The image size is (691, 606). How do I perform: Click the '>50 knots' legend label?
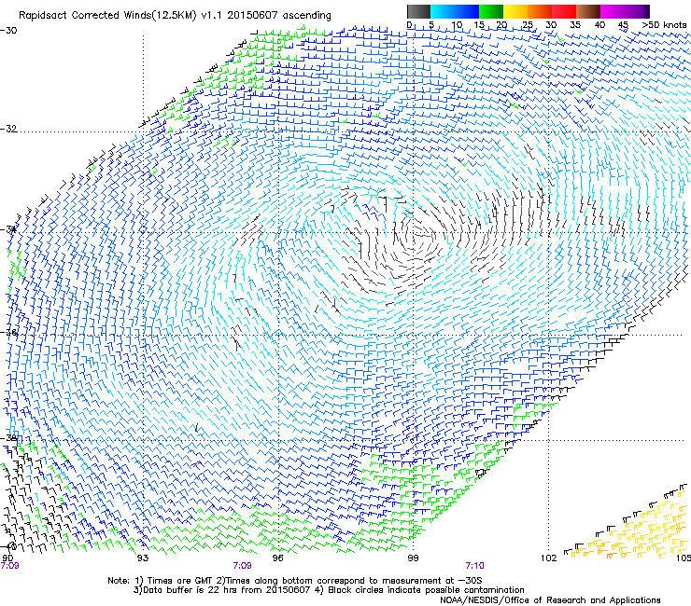coord(664,24)
